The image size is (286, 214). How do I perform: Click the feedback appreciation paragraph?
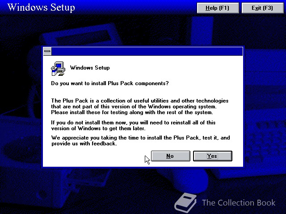pos(140,140)
